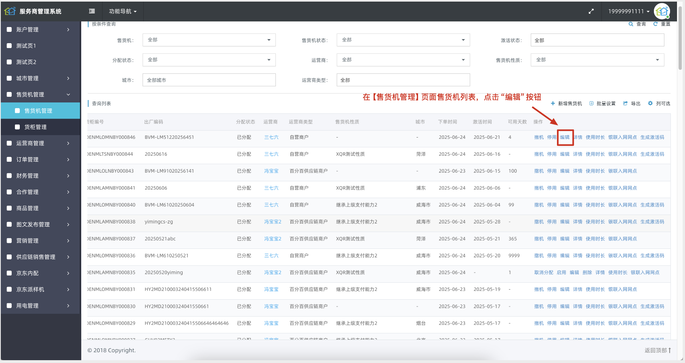Click the fullscreen expand icon
Viewport: 685px width, 363px height.
coord(591,11)
